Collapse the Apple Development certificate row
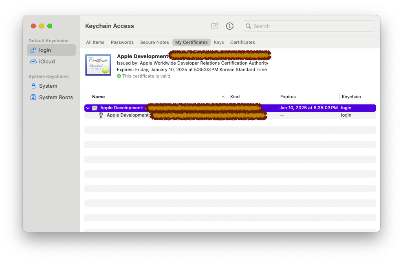Image resolution: width=403 pixels, height=262 pixels. pos(88,108)
